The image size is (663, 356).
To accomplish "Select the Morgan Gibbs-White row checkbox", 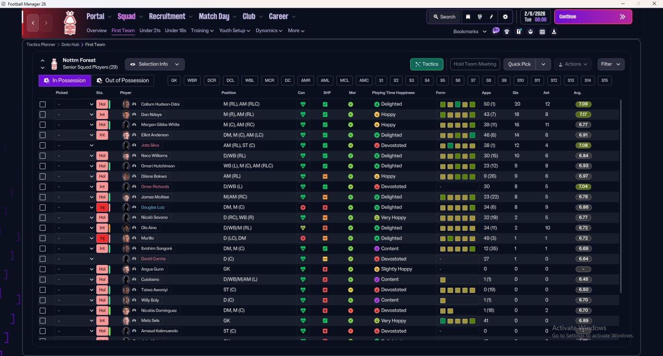I will (x=42, y=125).
